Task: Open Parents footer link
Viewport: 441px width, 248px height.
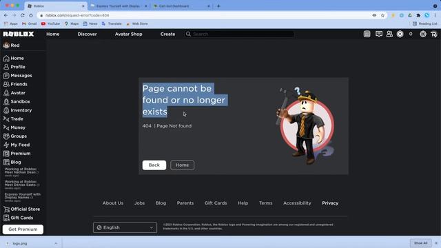Action: coord(185,203)
